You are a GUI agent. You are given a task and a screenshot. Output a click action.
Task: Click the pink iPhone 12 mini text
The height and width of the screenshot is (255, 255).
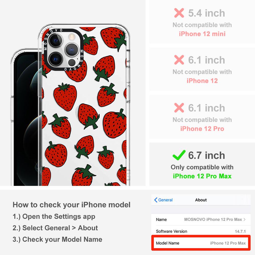tap(202, 34)
